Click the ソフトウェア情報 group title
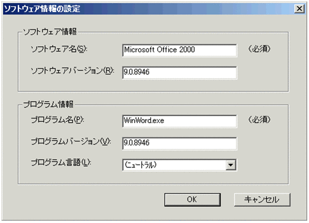The height and width of the screenshot is (223, 309). (50, 32)
